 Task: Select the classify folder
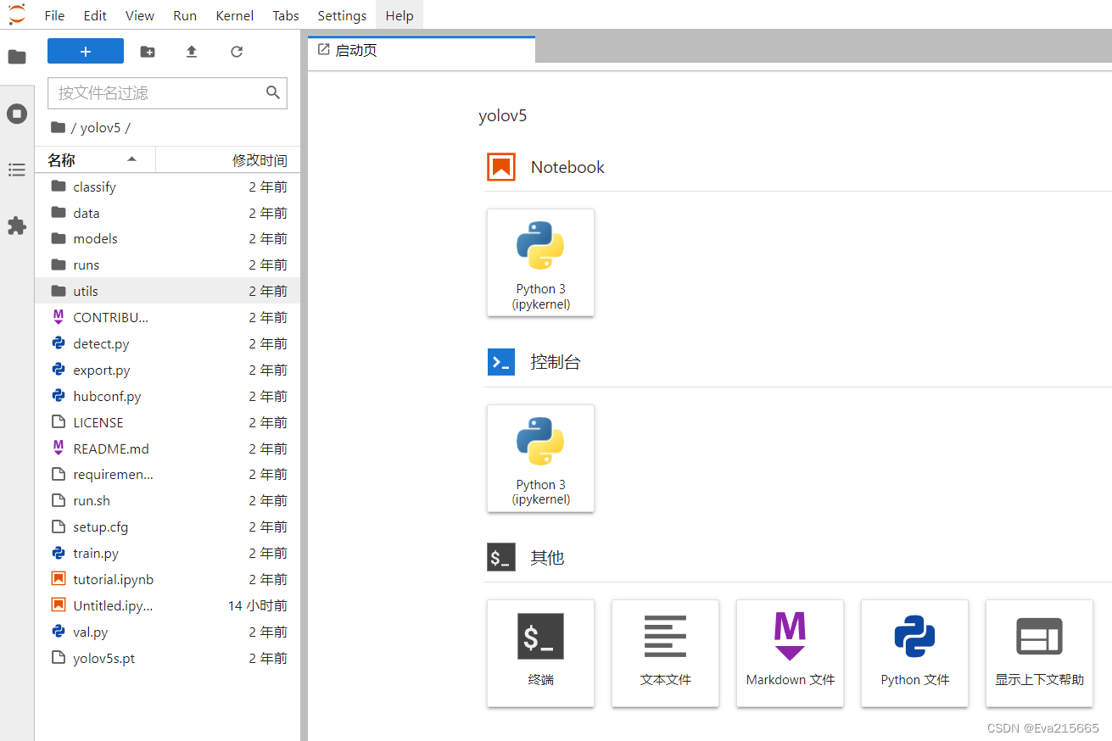click(167, 187)
